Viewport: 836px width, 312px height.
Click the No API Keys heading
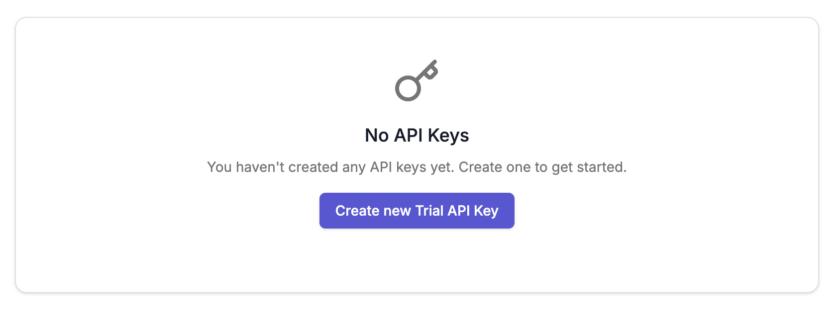(x=417, y=135)
